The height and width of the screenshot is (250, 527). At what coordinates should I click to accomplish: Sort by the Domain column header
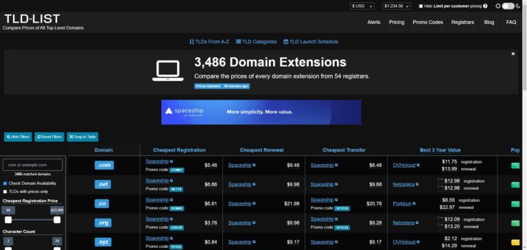coord(104,150)
